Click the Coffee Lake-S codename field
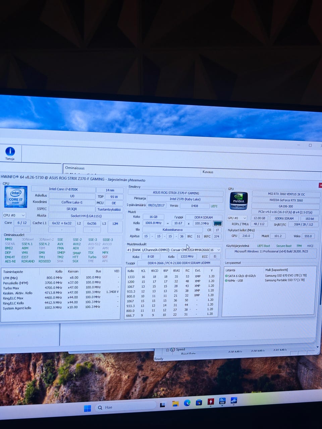322x429 pixels. (72, 202)
